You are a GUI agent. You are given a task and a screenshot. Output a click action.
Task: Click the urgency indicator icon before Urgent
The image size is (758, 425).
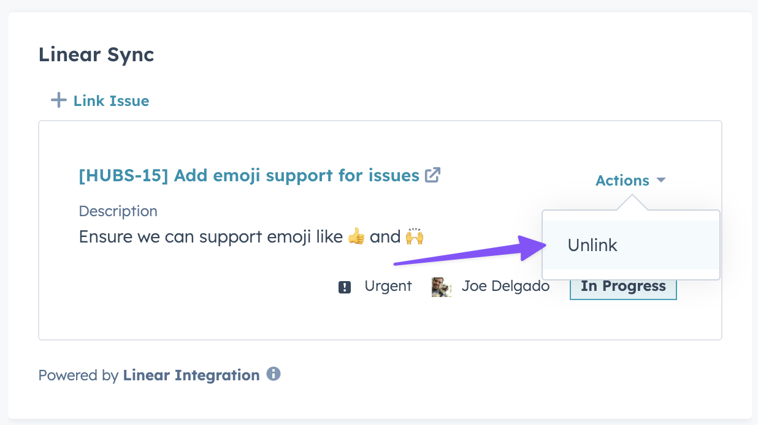(345, 286)
